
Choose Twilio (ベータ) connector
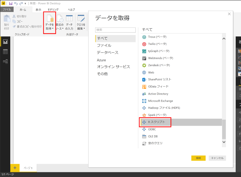(x=181, y=44)
